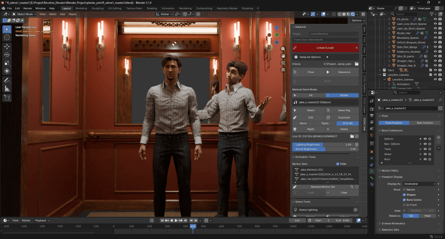Expand the Motion Paths panel
The height and width of the screenshot is (239, 445).
tap(390, 171)
